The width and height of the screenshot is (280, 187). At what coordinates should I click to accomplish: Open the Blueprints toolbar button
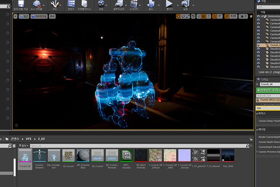(x=119, y=5)
